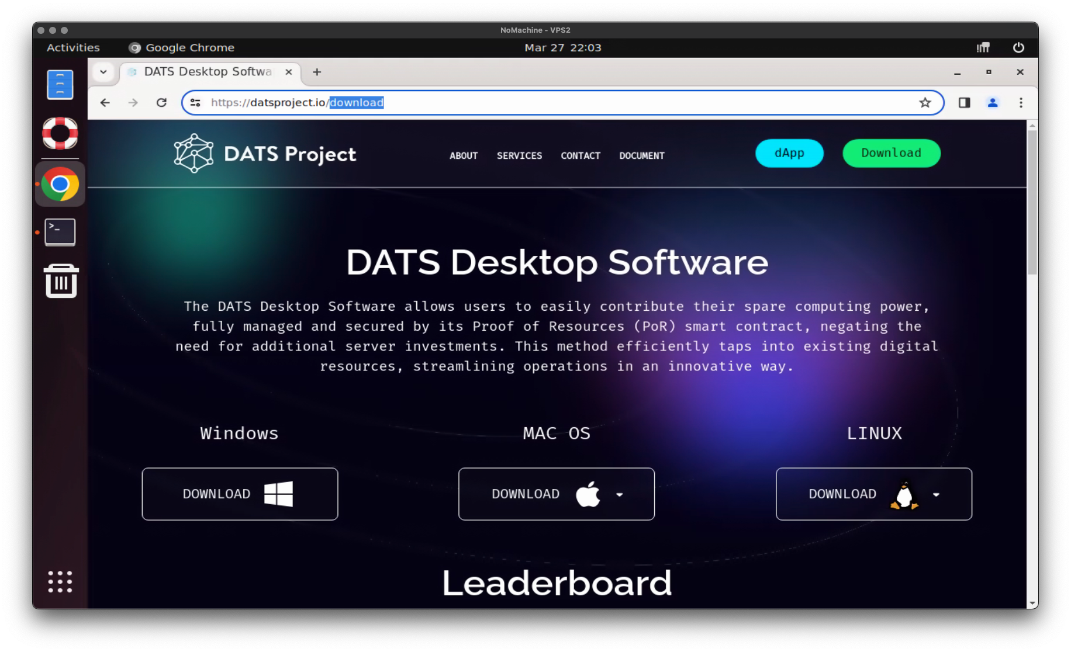The height and width of the screenshot is (652, 1071).
Task: Open the clock Mar 27 22:03 menu
Action: (x=562, y=48)
